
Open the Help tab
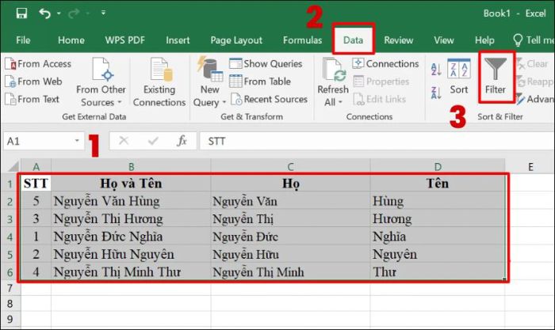484,40
